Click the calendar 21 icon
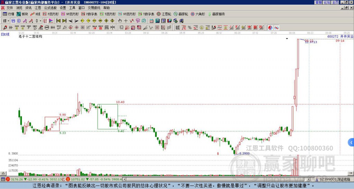Screen dimensions: 354x189 point(151,21)
